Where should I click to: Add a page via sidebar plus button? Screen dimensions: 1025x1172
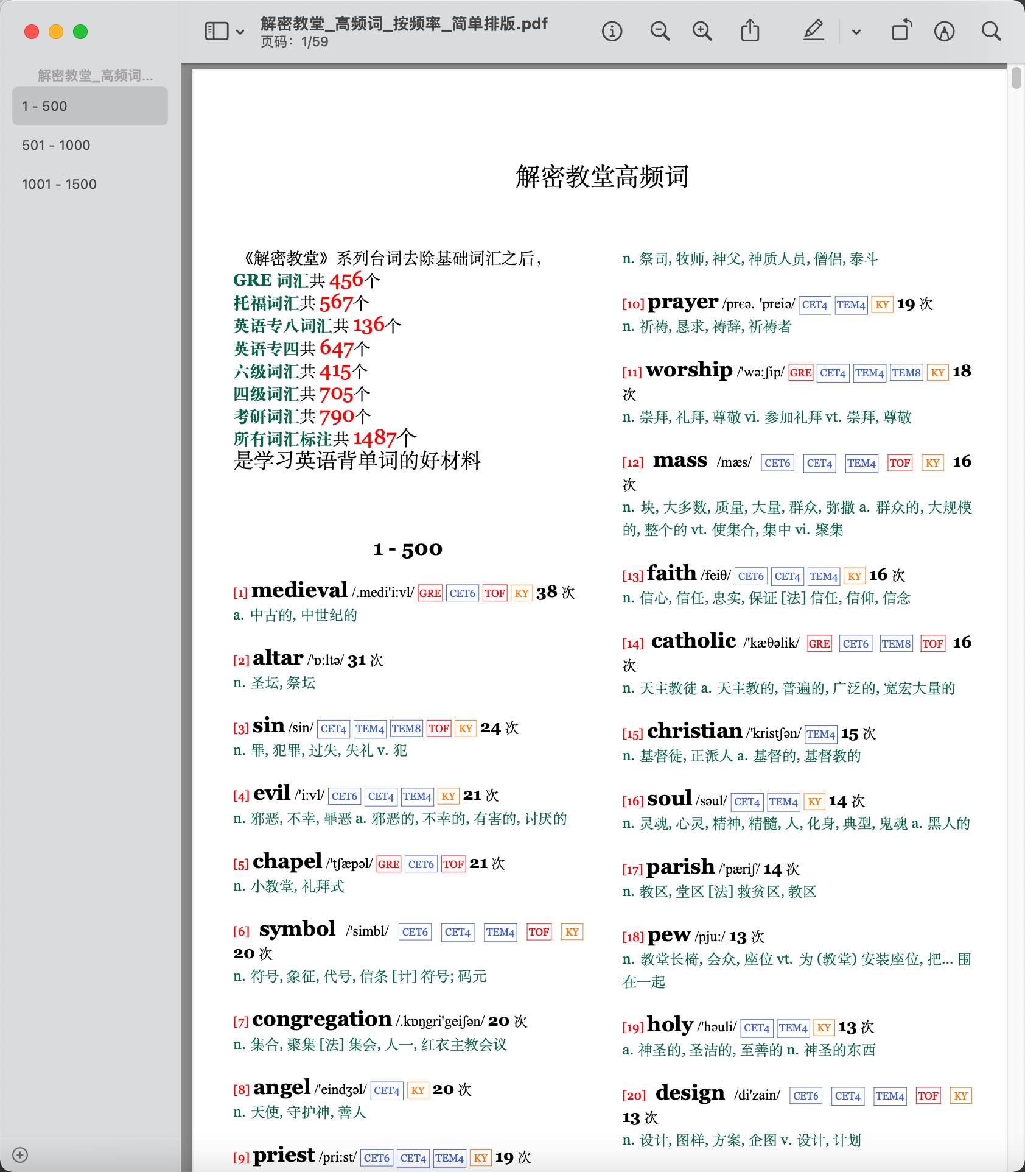click(20, 1155)
